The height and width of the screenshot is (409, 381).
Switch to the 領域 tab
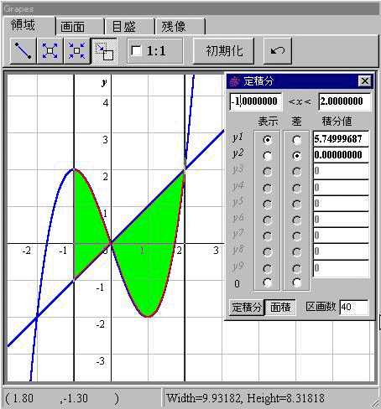29,26
